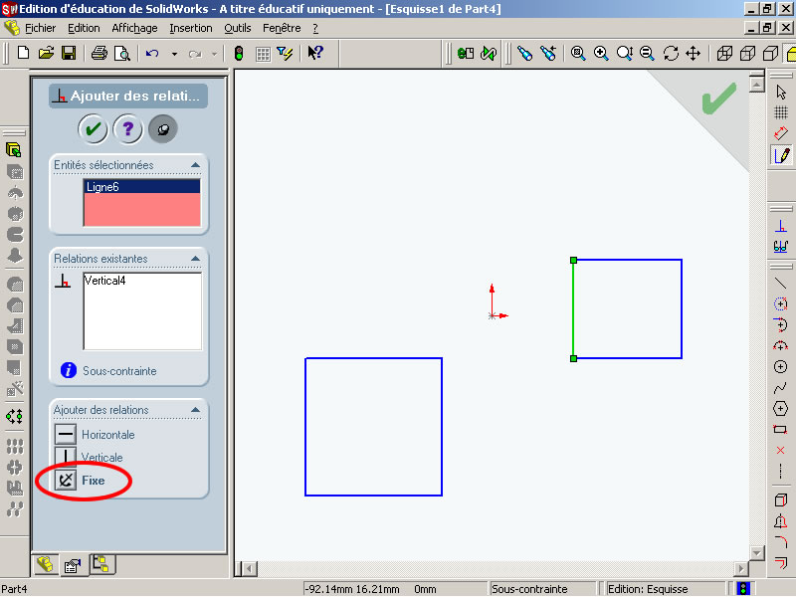Pick the Dimension tool in right toolbar

pyautogui.click(x=781, y=133)
